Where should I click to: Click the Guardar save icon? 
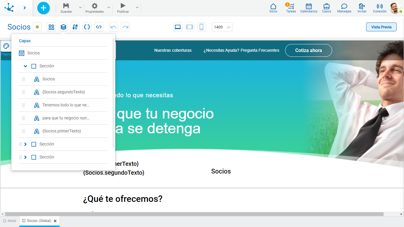click(66, 6)
